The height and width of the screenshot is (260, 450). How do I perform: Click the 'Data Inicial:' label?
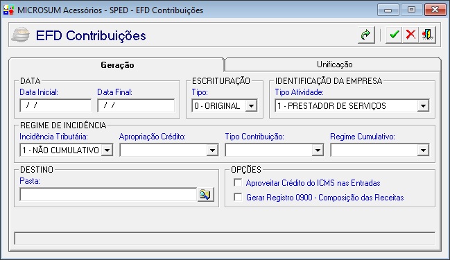click(x=39, y=92)
